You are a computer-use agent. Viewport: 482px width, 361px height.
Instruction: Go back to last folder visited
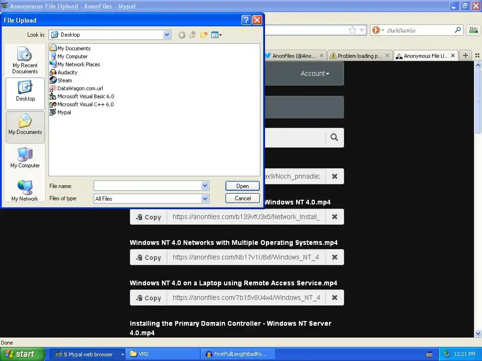[x=182, y=35]
